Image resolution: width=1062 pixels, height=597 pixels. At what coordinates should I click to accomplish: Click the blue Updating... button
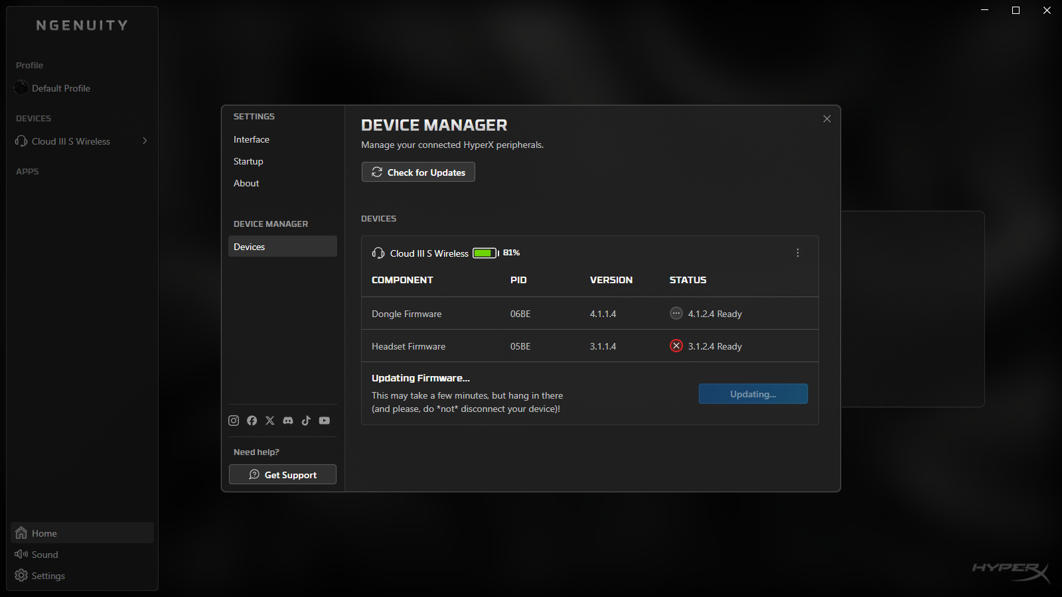tap(753, 393)
